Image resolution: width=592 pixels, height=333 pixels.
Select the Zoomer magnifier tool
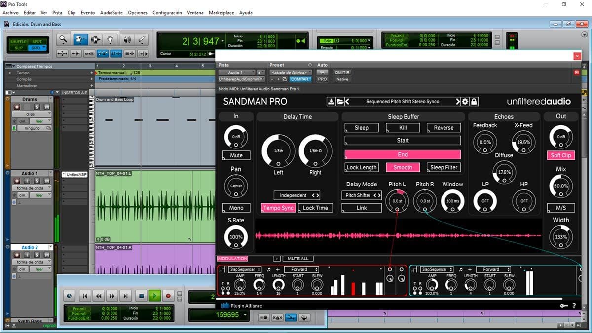63,40
